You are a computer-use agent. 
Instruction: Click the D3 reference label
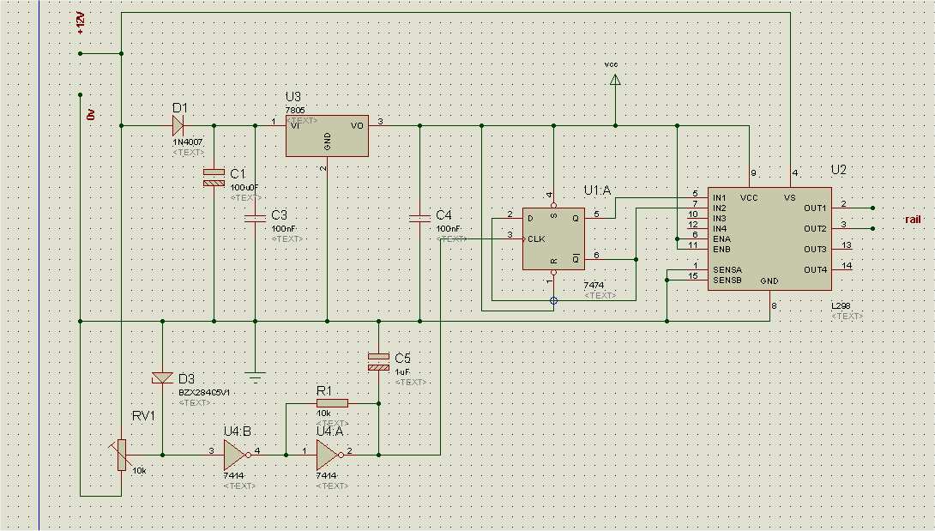pos(187,379)
